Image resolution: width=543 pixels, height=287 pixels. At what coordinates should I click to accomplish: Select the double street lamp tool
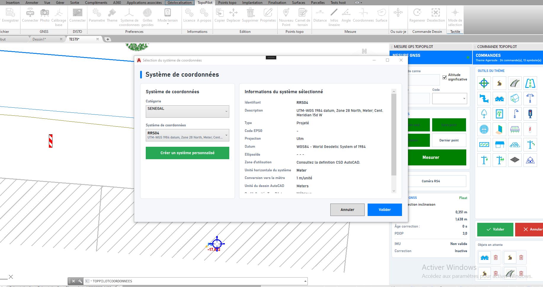(x=530, y=99)
